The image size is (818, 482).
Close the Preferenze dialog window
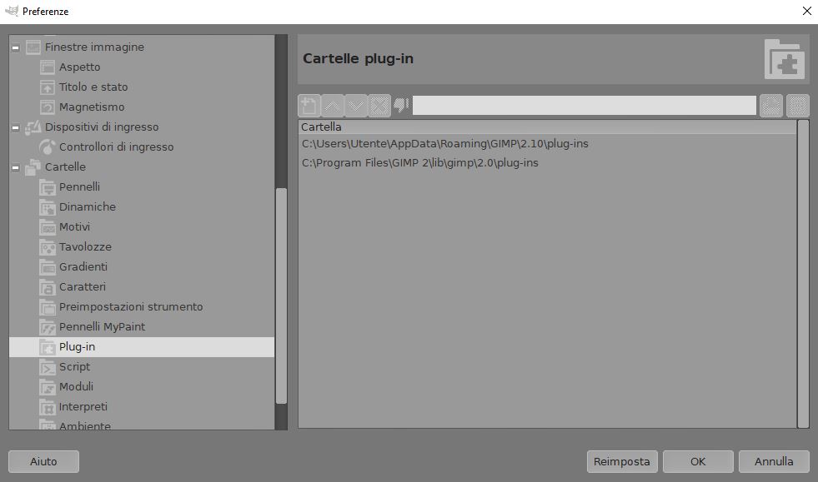point(806,11)
